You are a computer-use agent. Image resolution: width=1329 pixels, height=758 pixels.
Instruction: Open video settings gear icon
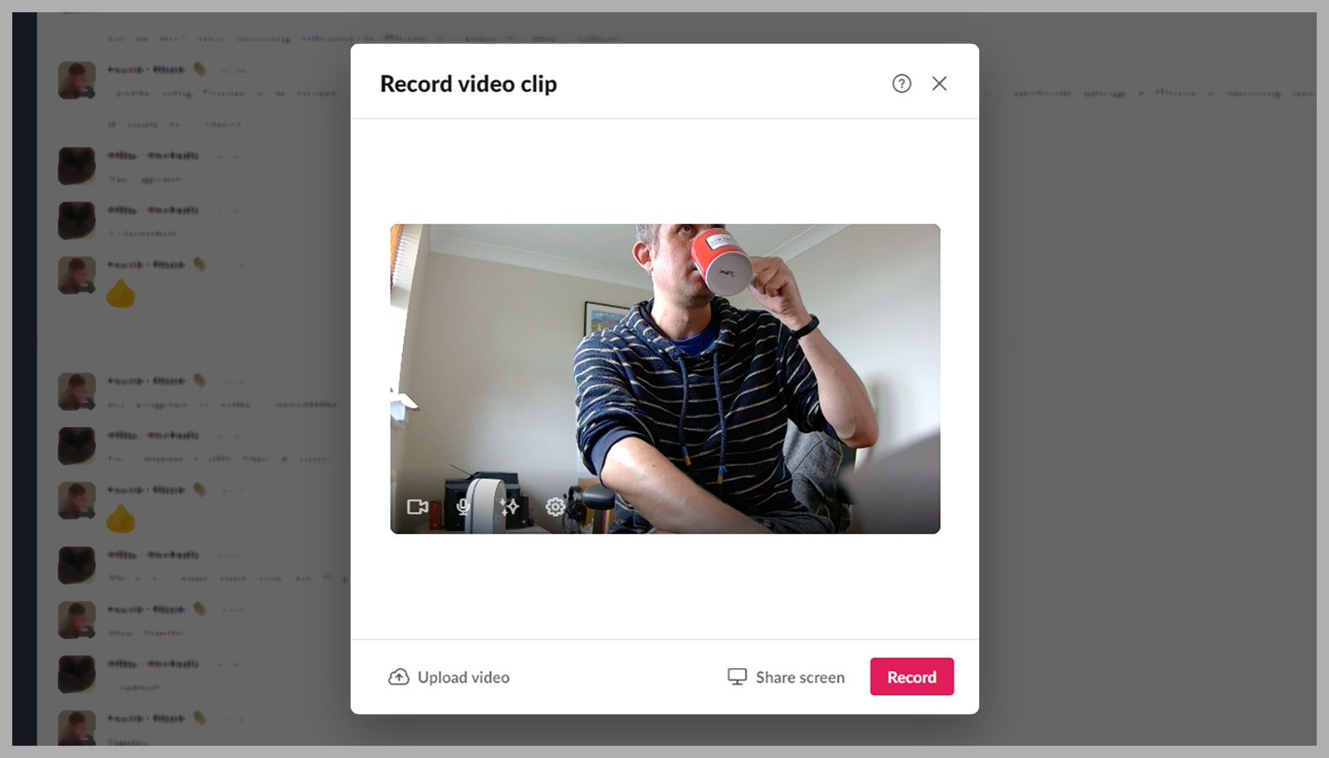click(x=555, y=506)
